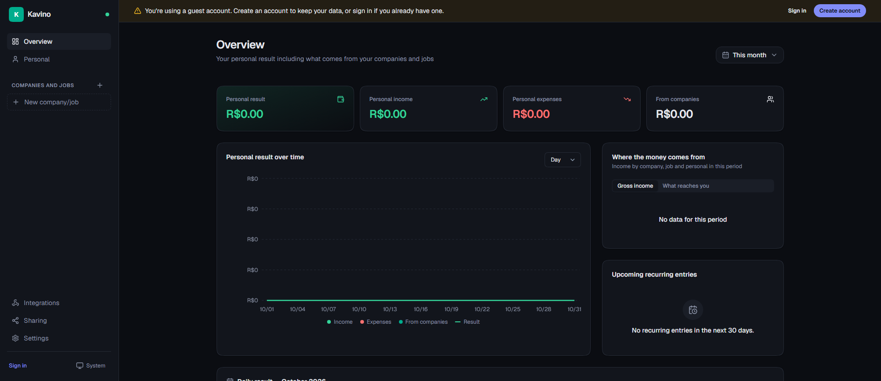Toggle the green Result line legend
This screenshot has width=881, height=381.
point(467,322)
